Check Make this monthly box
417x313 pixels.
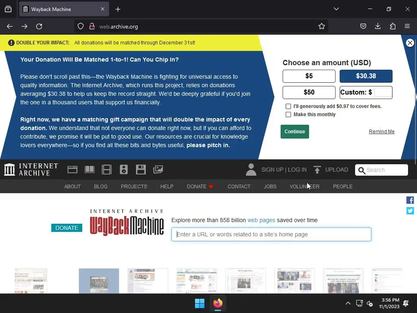pyautogui.click(x=288, y=115)
